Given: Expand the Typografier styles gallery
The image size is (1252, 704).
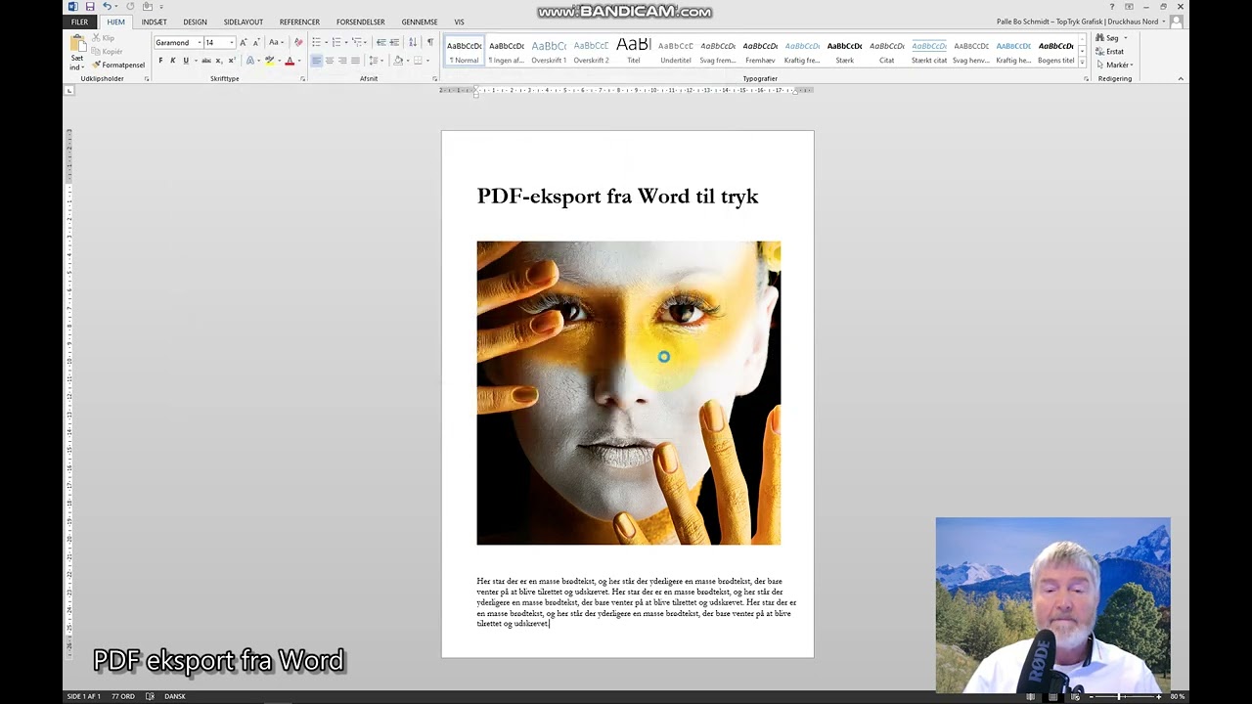Looking at the screenshot, I should tap(1082, 64).
